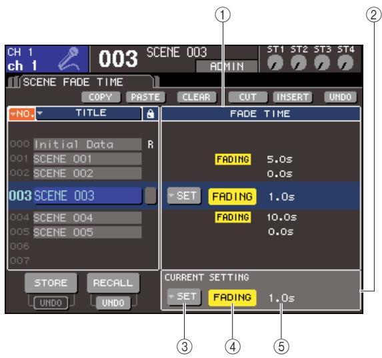
Task: Sort list by TITLE column
Action: [89, 113]
